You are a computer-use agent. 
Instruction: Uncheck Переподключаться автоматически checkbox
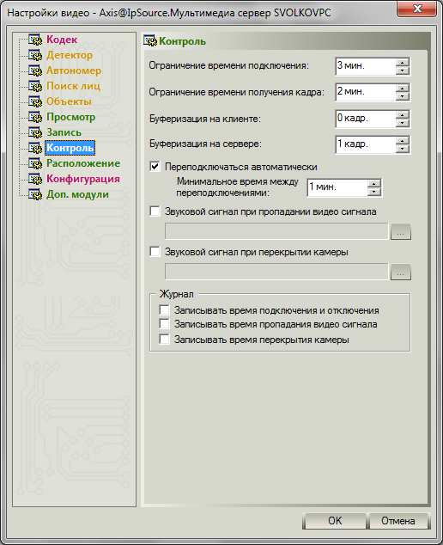click(x=155, y=167)
